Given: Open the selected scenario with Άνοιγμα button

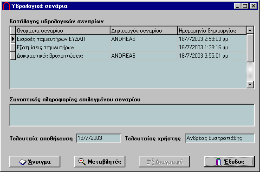Looking at the screenshot, I should click(x=35, y=161).
